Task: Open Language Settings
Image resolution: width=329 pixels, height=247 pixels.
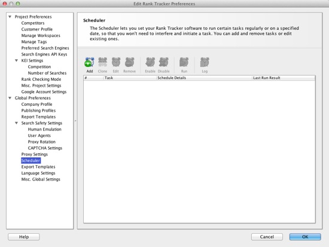Action: point(38,173)
